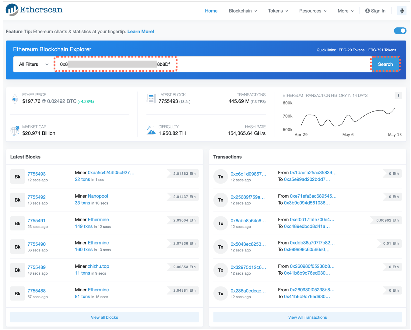Click the chart options three-dot icon
Screen dimensions: 411x330
click(x=398, y=96)
